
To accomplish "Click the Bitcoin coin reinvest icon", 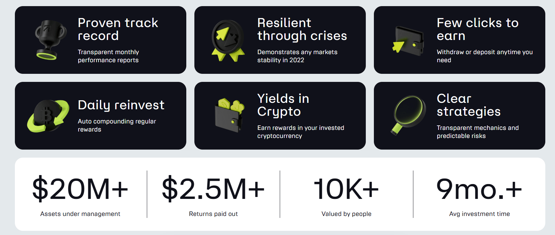I will (x=49, y=116).
